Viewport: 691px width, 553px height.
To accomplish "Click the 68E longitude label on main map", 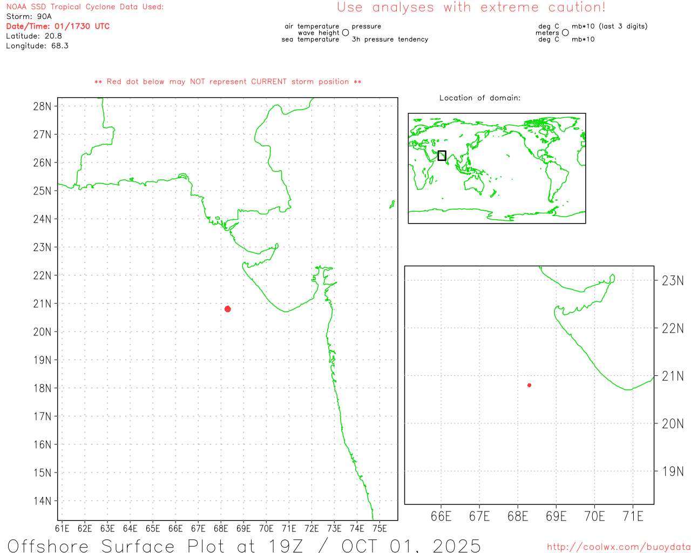I will (x=221, y=529).
